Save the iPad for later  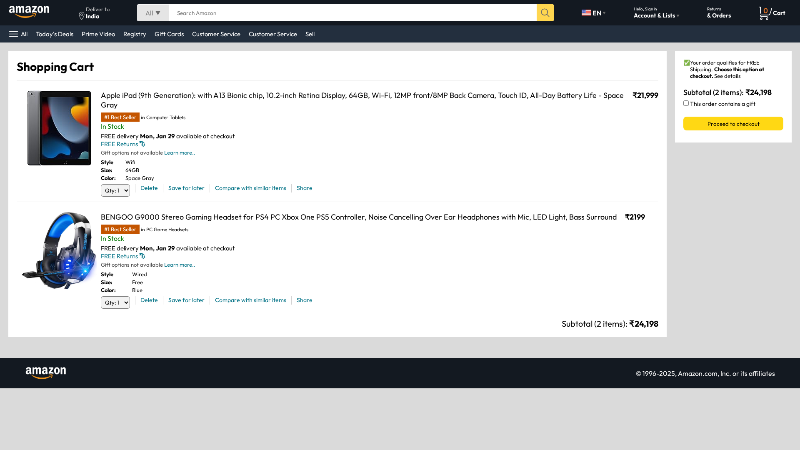[x=186, y=188]
